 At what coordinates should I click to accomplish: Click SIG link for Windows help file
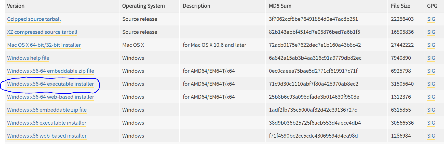tap(431, 58)
